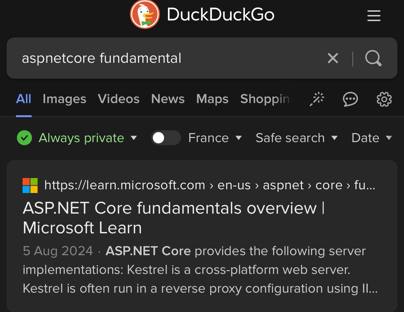The height and width of the screenshot is (312, 404).
Task: Open the Date filter dropdown
Action: point(371,138)
